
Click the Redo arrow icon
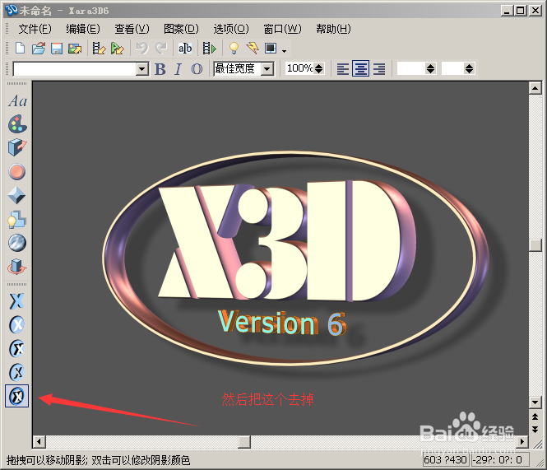(x=161, y=49)
